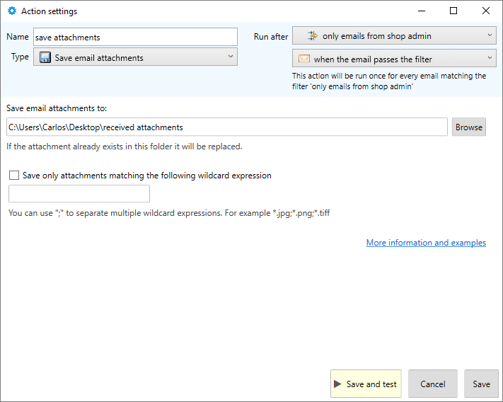
Task: Click the Cancel button
Action: pos(432,384)
